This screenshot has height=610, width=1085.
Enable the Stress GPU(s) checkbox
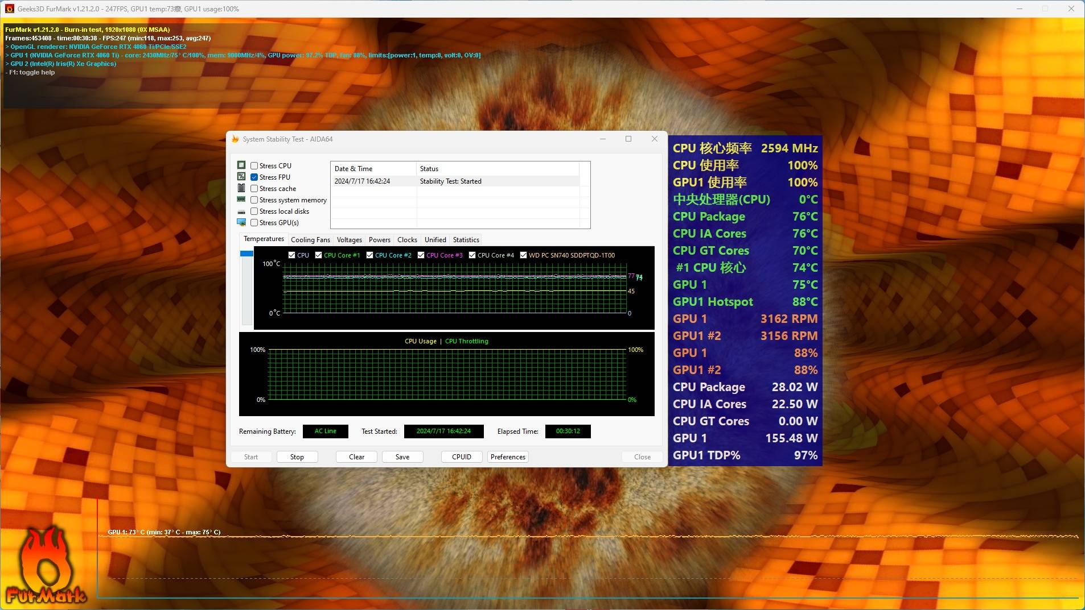pos(254,223)
